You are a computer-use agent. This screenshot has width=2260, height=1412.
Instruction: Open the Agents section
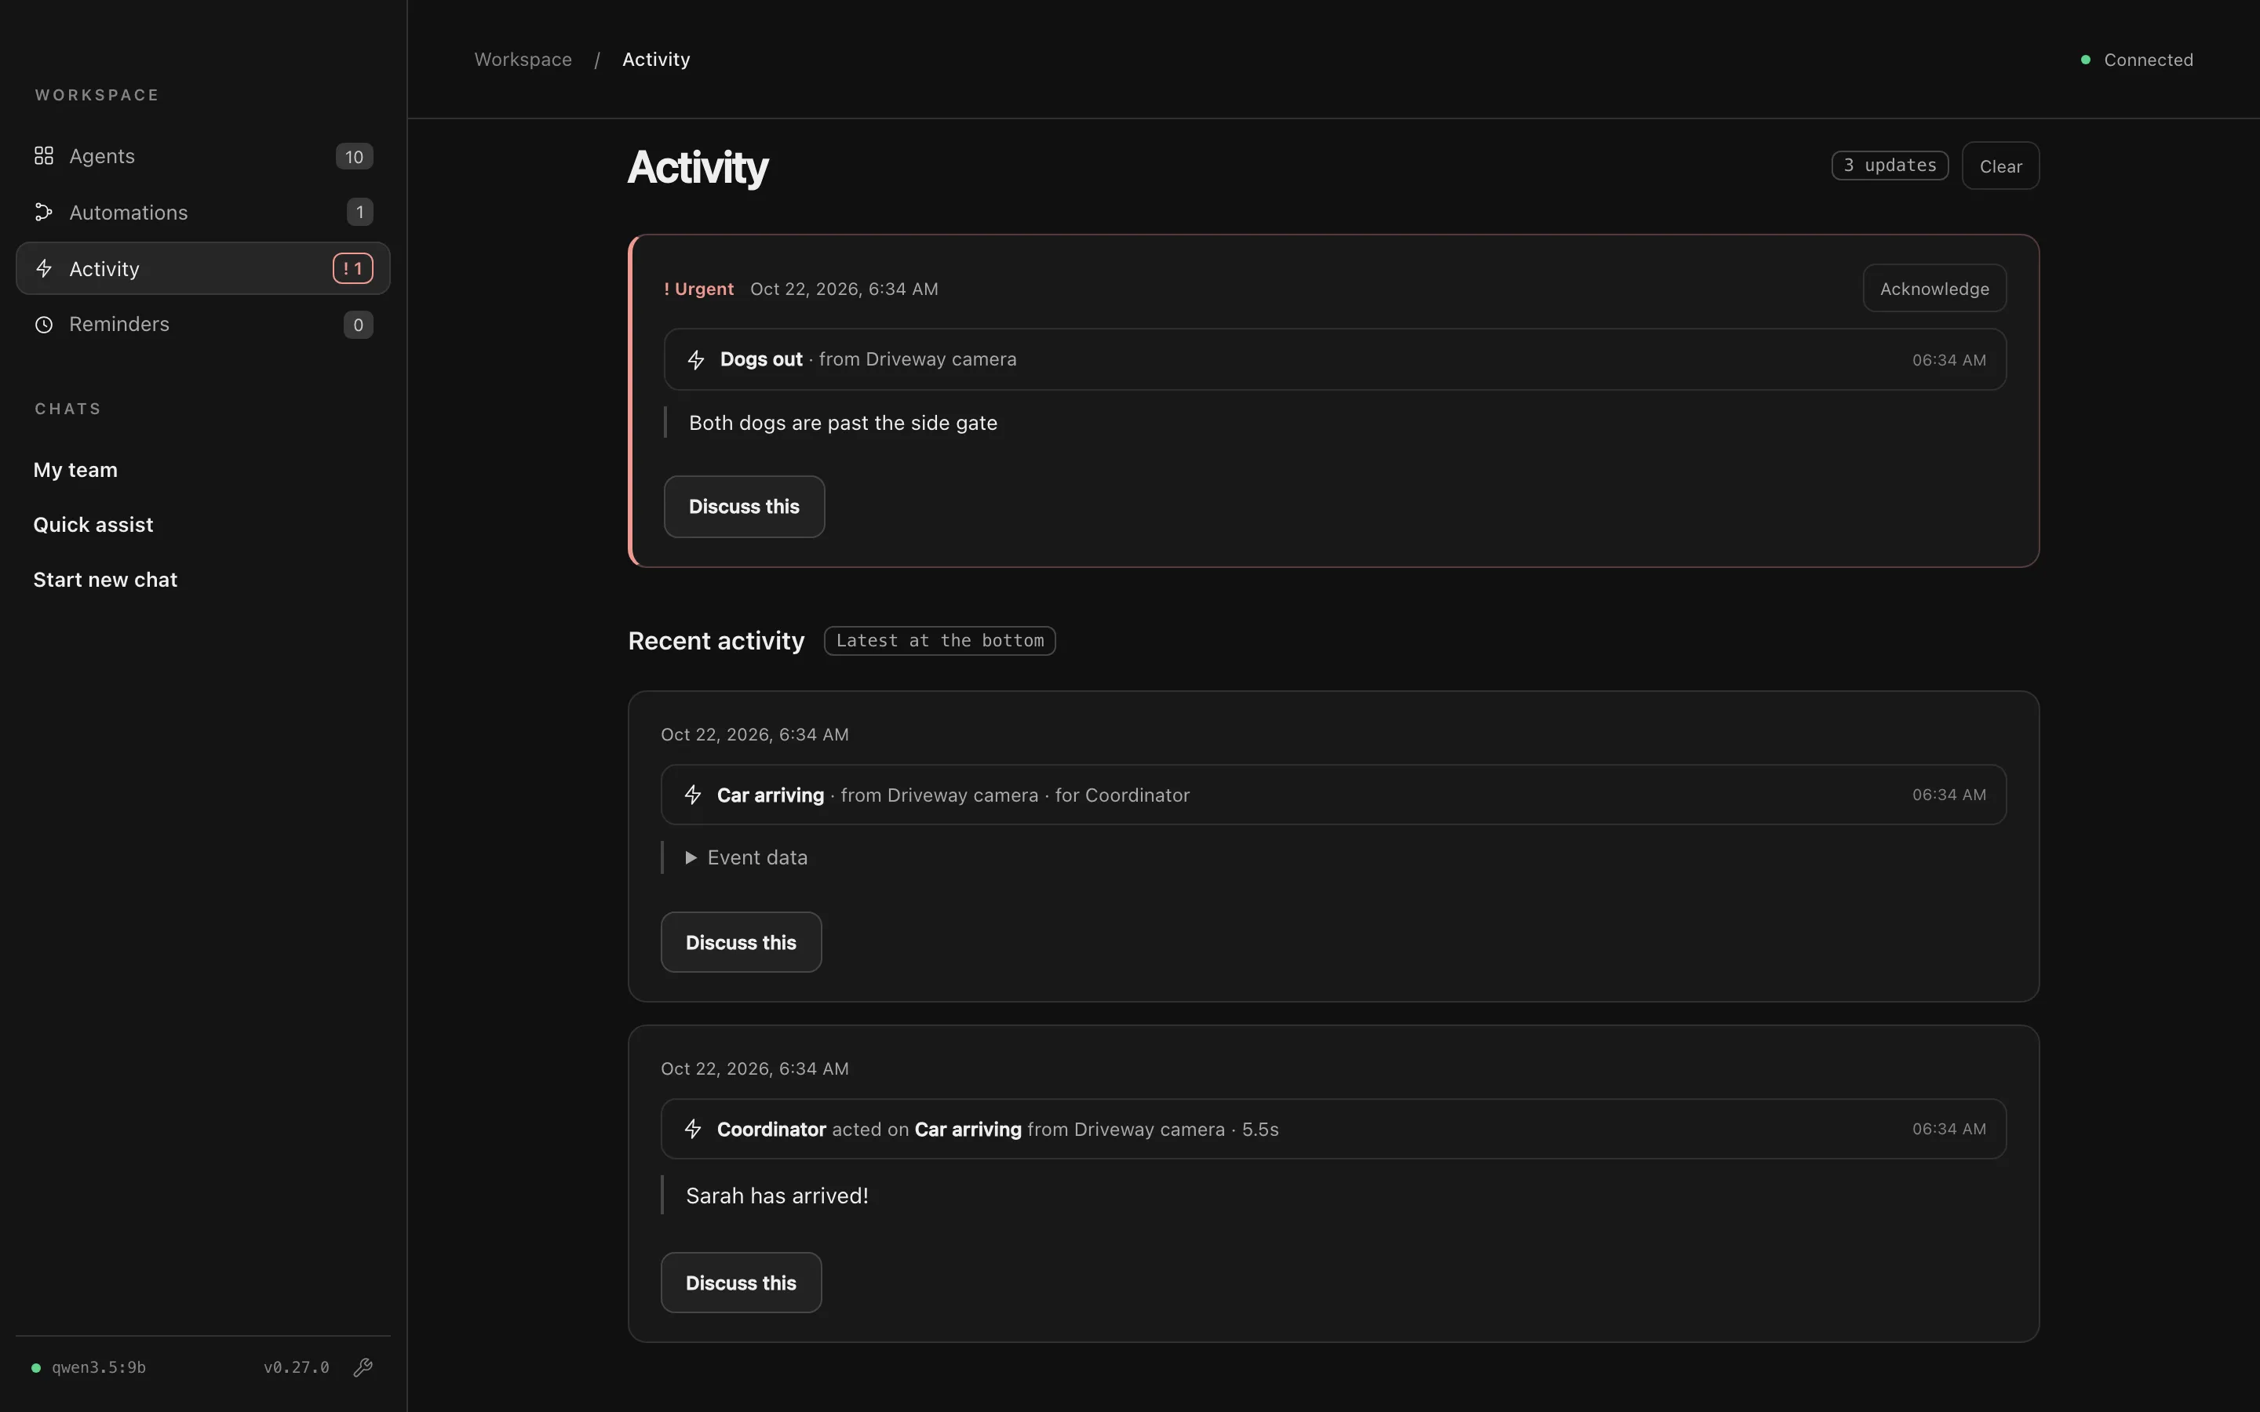pos(202,156)
